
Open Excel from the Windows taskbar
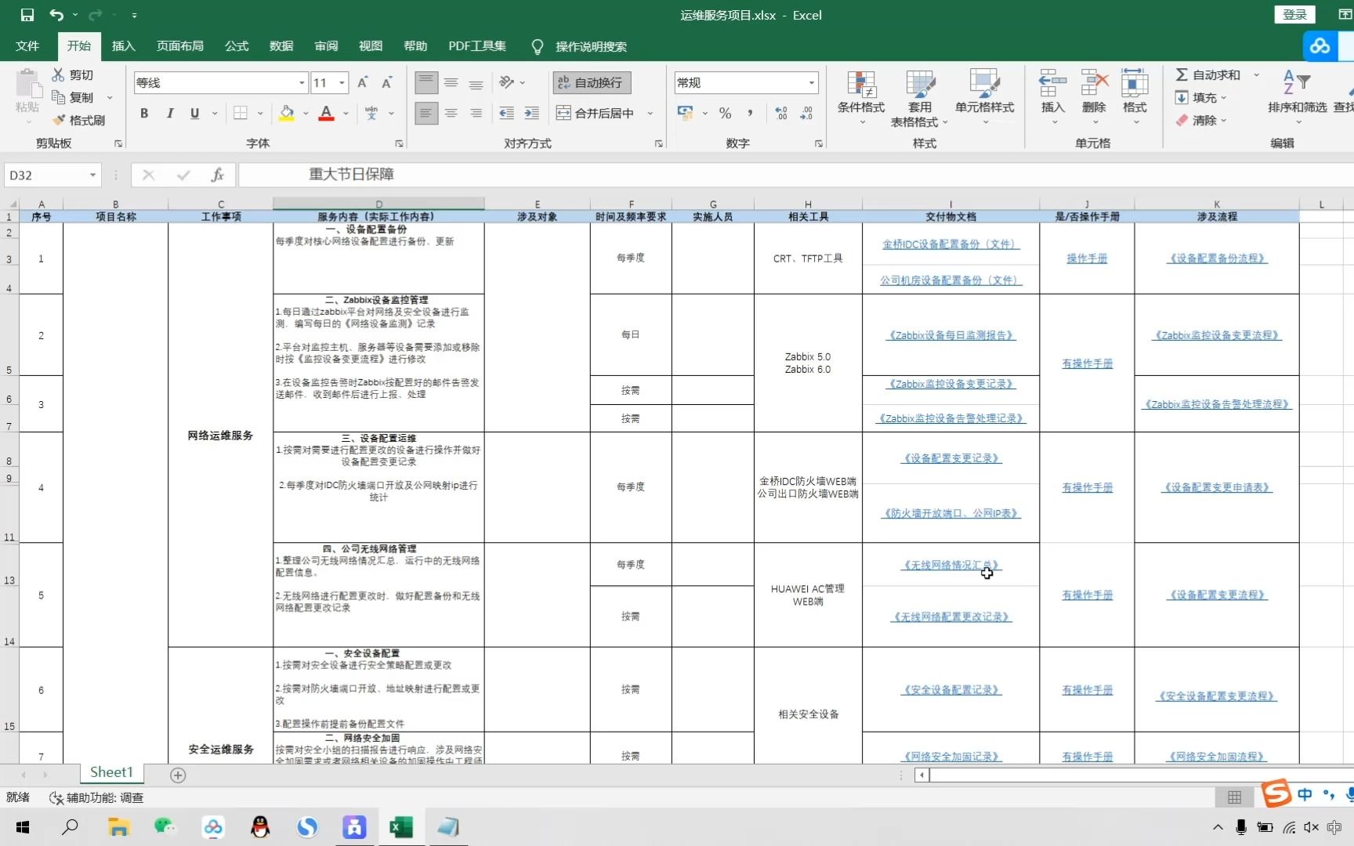pyautogui.click(x=401, y=826)
